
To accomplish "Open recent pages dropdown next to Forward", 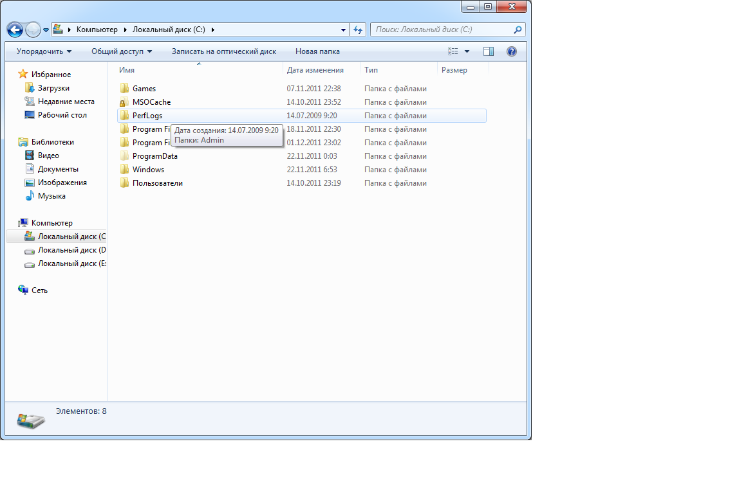I will click(x=46, y=30).
